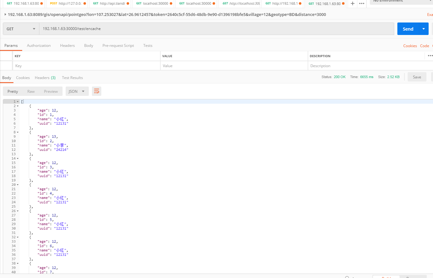Send the request
Screen dimensions: 433x278
408,29
